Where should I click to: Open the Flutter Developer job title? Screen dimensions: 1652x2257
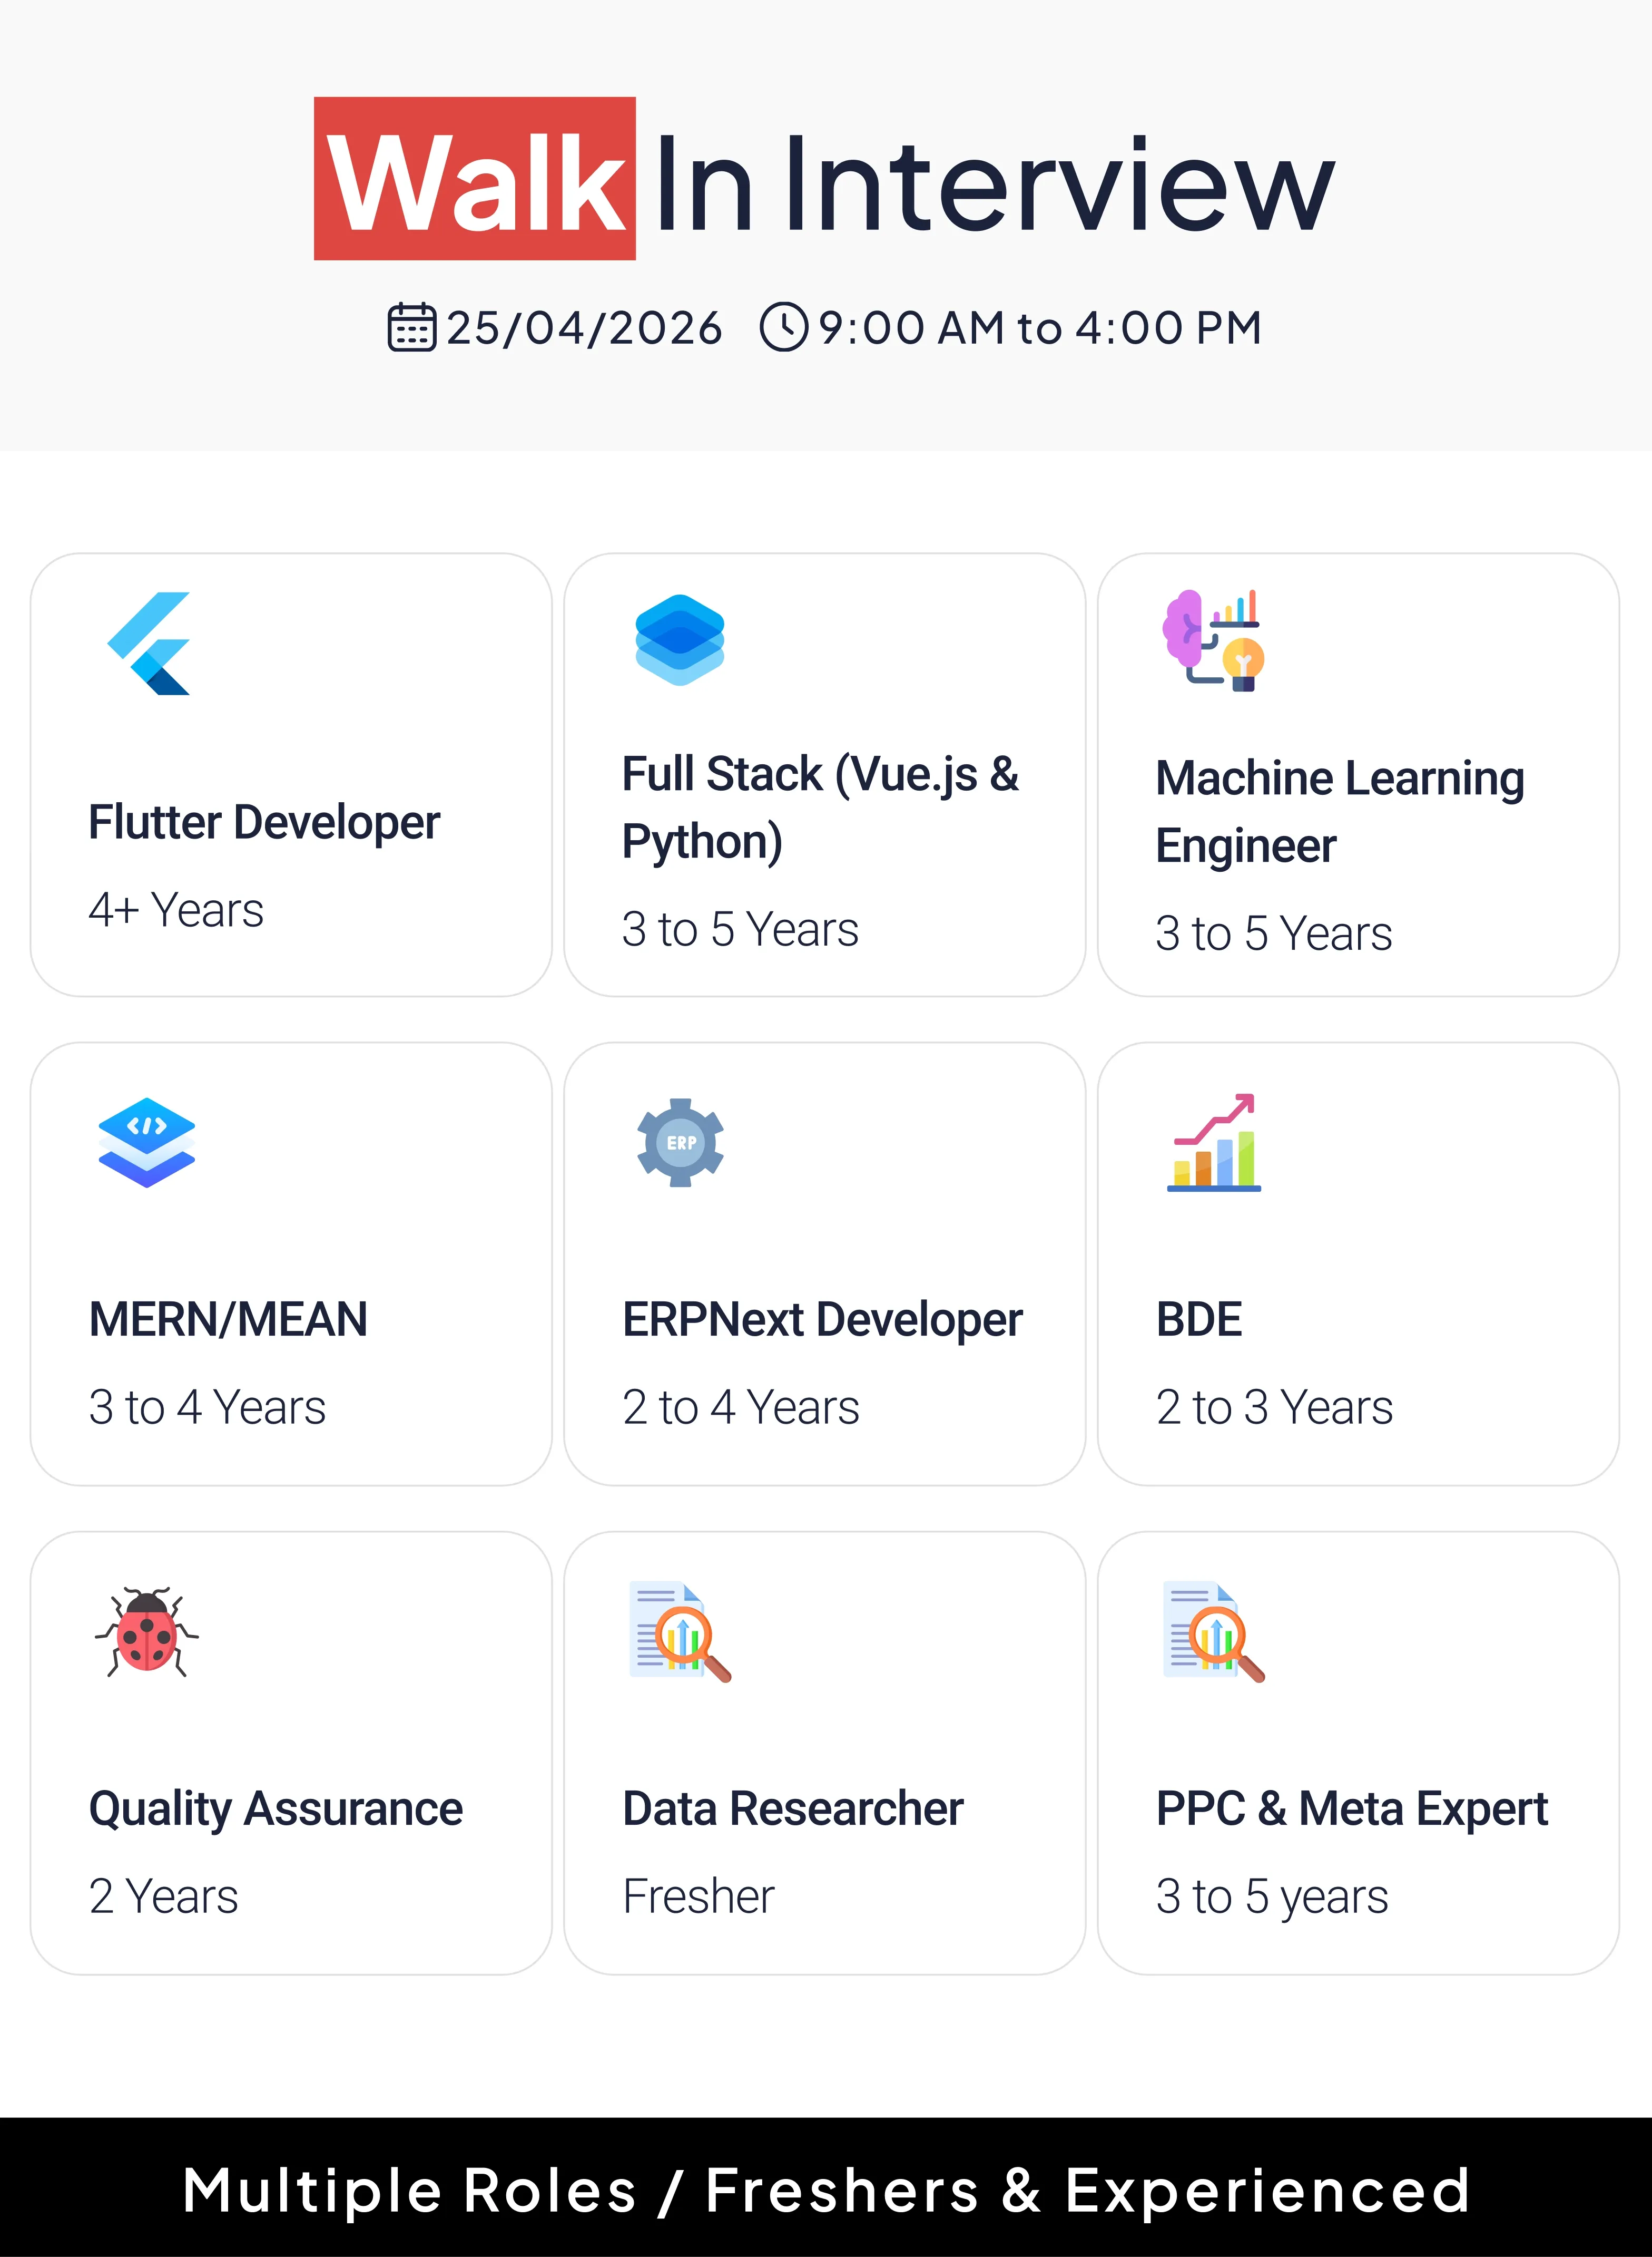264,822
